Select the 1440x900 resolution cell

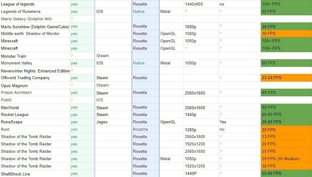pos(194,4)
